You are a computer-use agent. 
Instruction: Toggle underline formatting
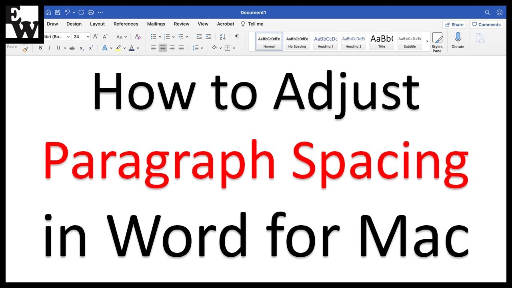(58, 48)
